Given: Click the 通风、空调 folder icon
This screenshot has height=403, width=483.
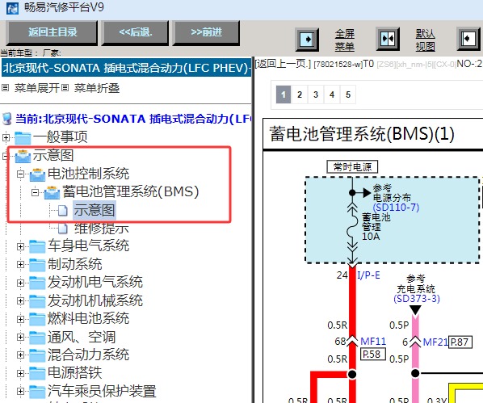Looking at the screenshot, I should tap(37, 338).
